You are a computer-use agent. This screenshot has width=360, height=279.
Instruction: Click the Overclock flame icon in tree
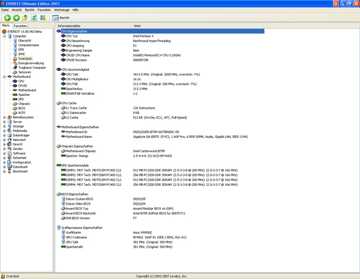tap(15, 59)
